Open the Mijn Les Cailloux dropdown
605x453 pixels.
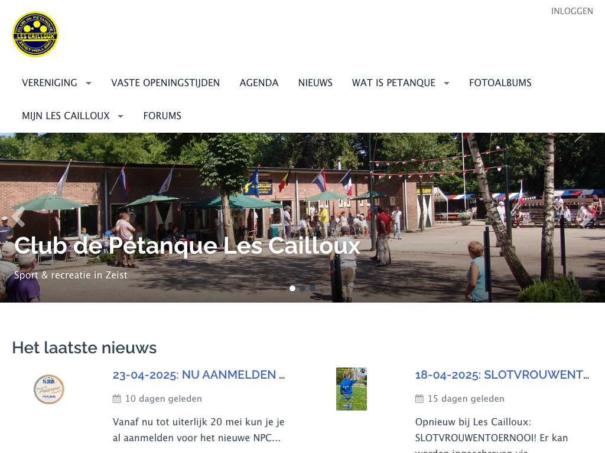[73, 116]
